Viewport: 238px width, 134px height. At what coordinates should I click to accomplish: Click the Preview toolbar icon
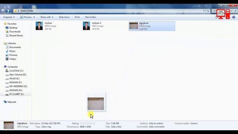(x=22, y=17)
